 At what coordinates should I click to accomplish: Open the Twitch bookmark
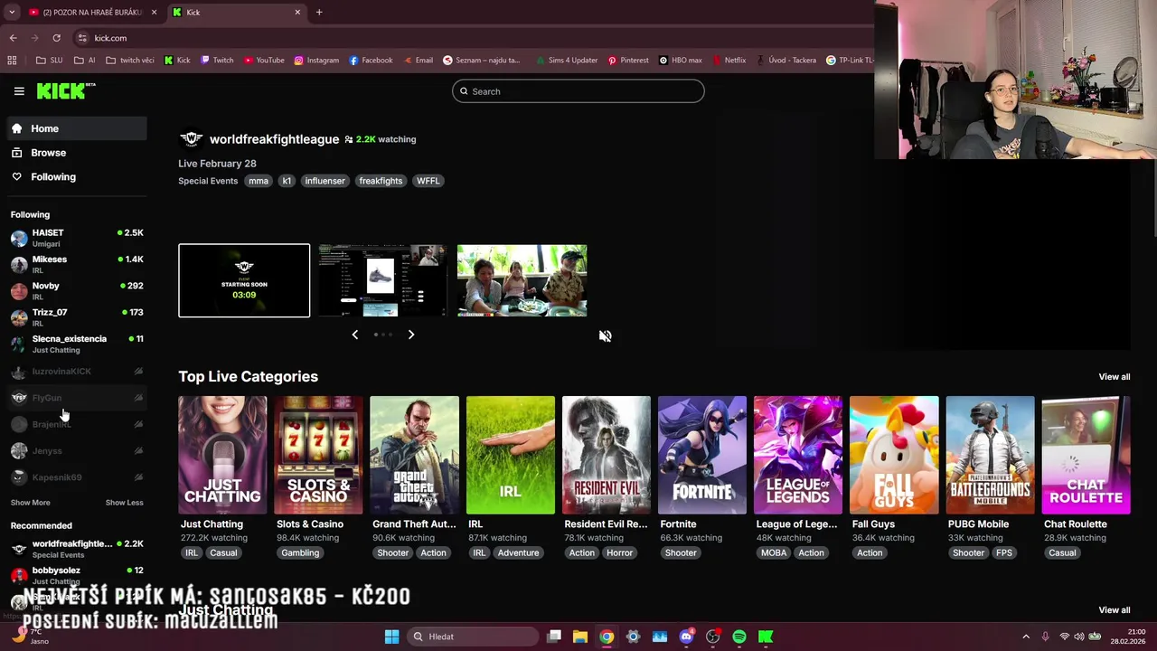(216, 61)
